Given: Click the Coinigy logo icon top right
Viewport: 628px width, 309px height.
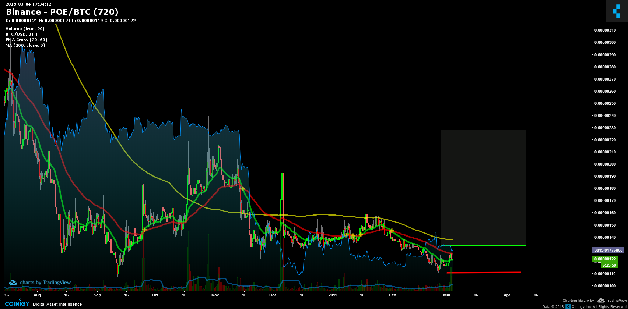Looking at the screenshot, I should click(x=617, y=11).
